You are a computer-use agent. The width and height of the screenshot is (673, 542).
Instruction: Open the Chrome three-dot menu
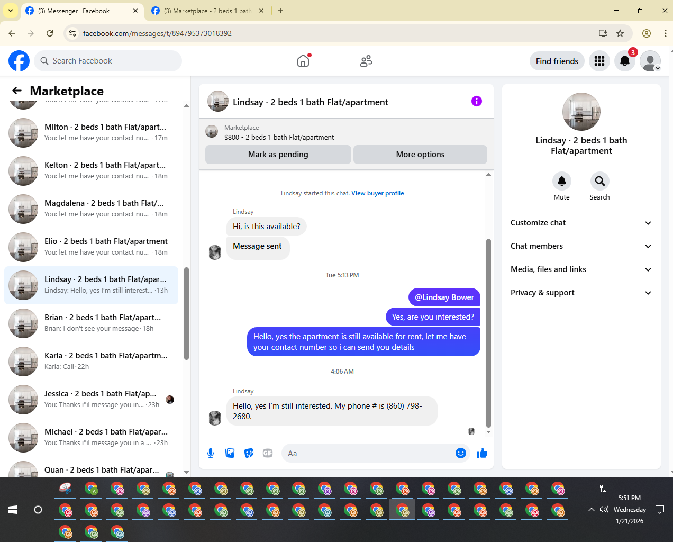[665, 33]
